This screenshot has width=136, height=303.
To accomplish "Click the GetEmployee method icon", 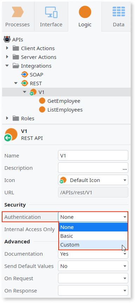I will [x=42, y=101].
